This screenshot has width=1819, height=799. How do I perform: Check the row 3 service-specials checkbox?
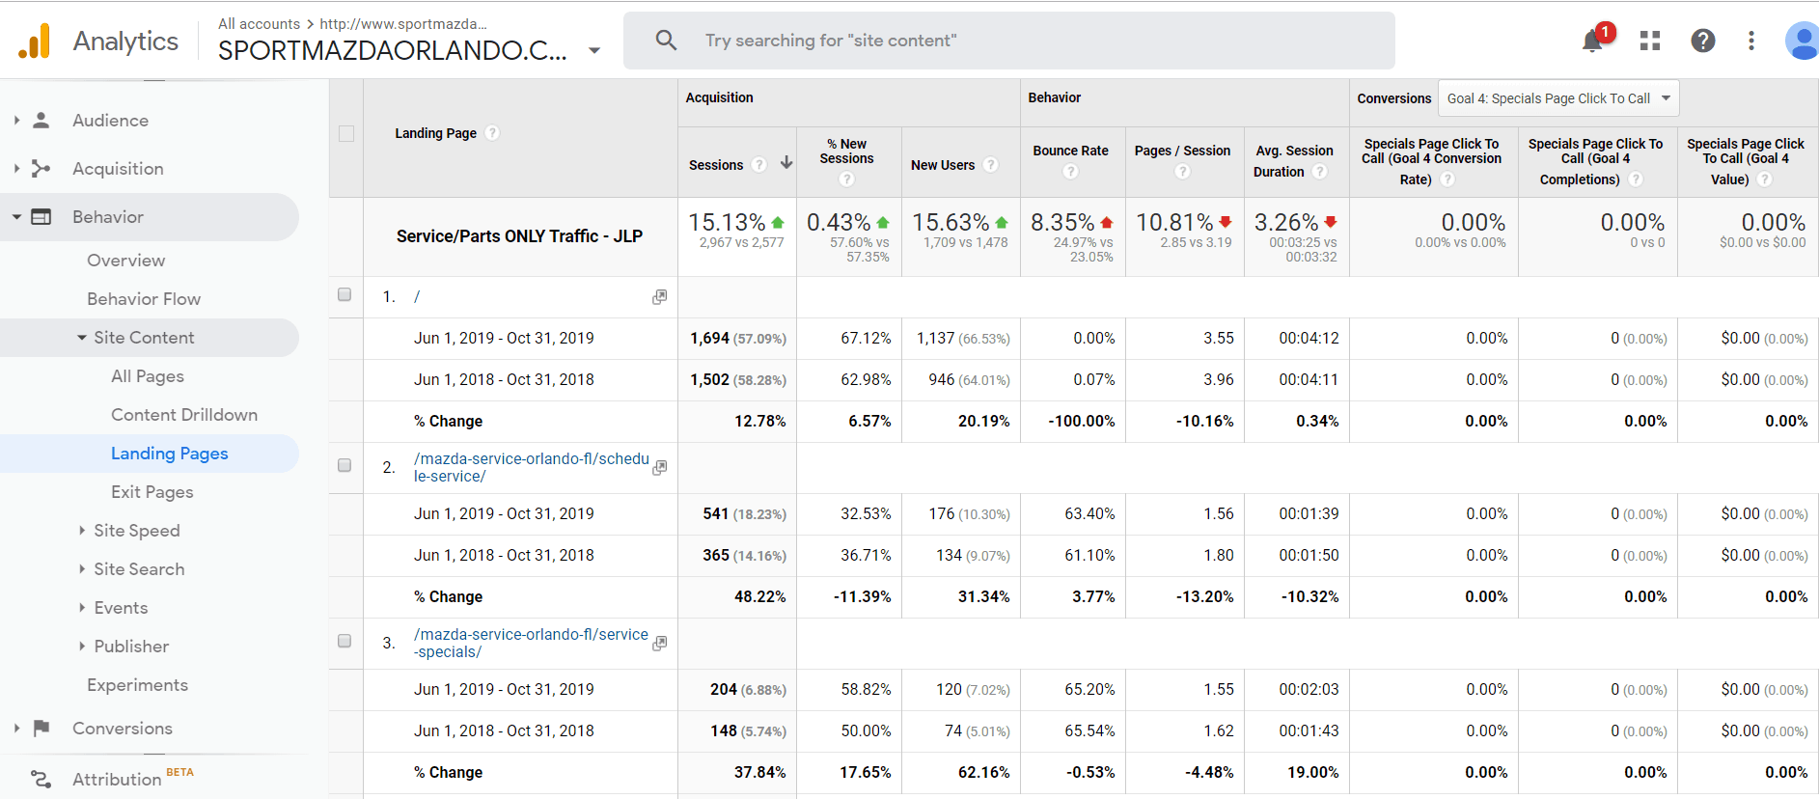coord(345,641)
